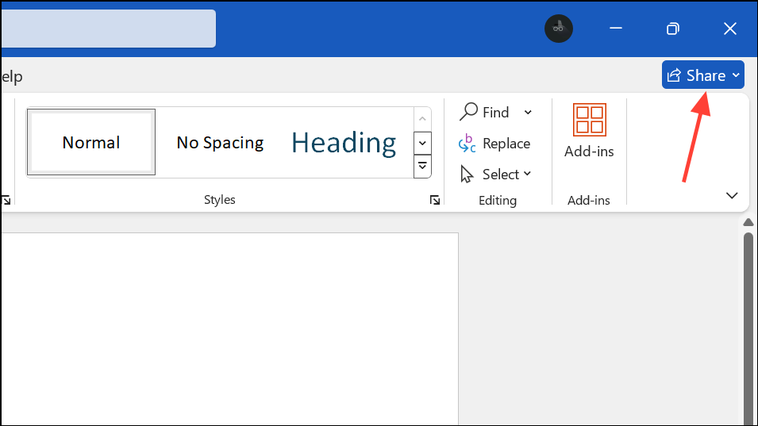Click the restore down window icon
The width and height of the screenshot is (758, 426).
click(672, 29)
